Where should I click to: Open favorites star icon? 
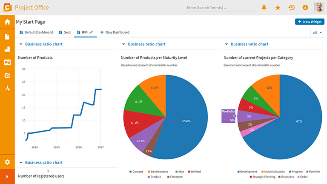tap(278, 8)
